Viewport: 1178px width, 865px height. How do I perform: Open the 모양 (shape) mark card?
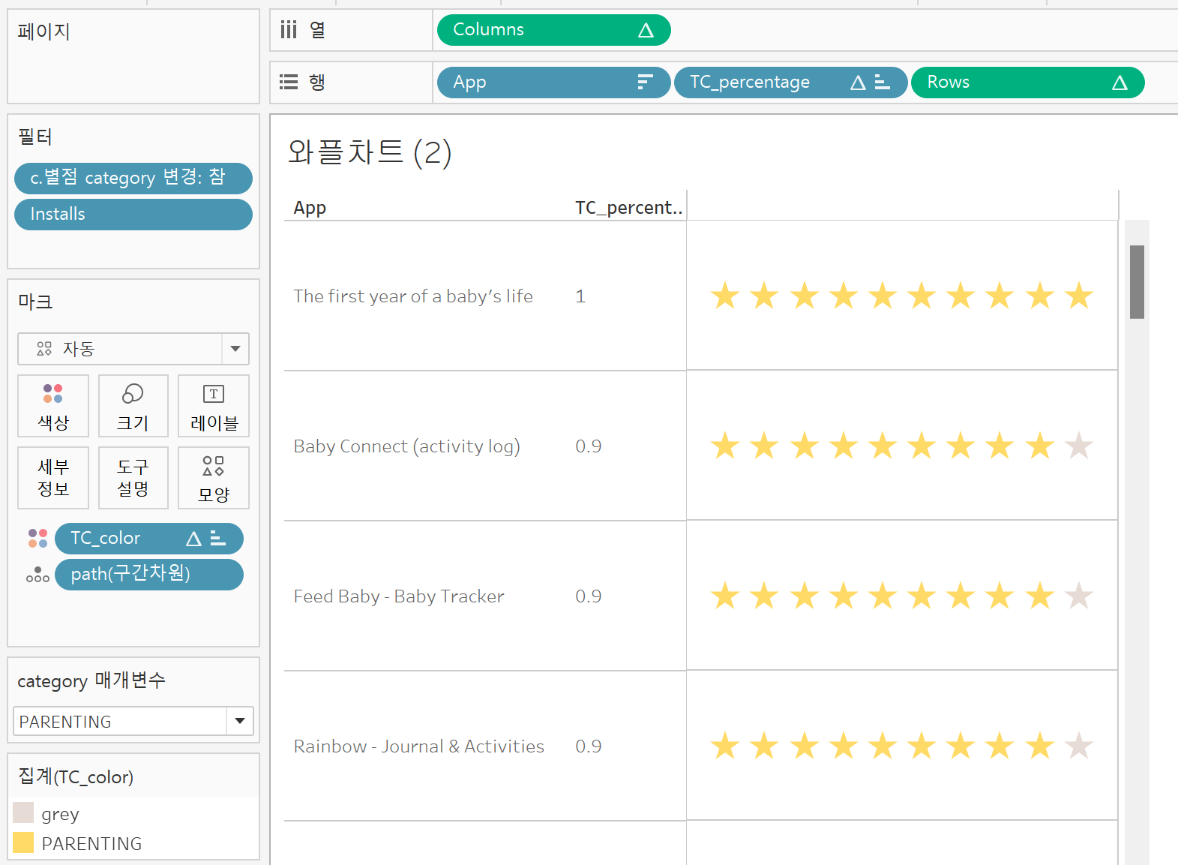pos(214,478)
